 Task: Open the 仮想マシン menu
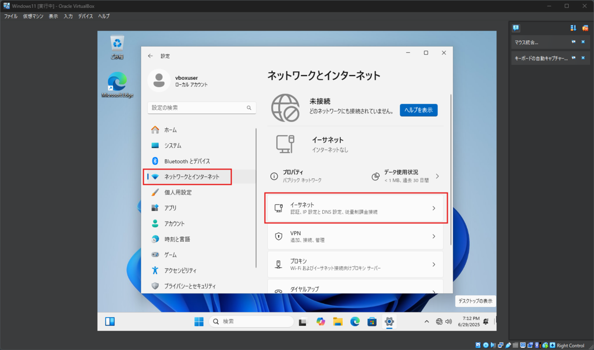(x=33, y=16)
